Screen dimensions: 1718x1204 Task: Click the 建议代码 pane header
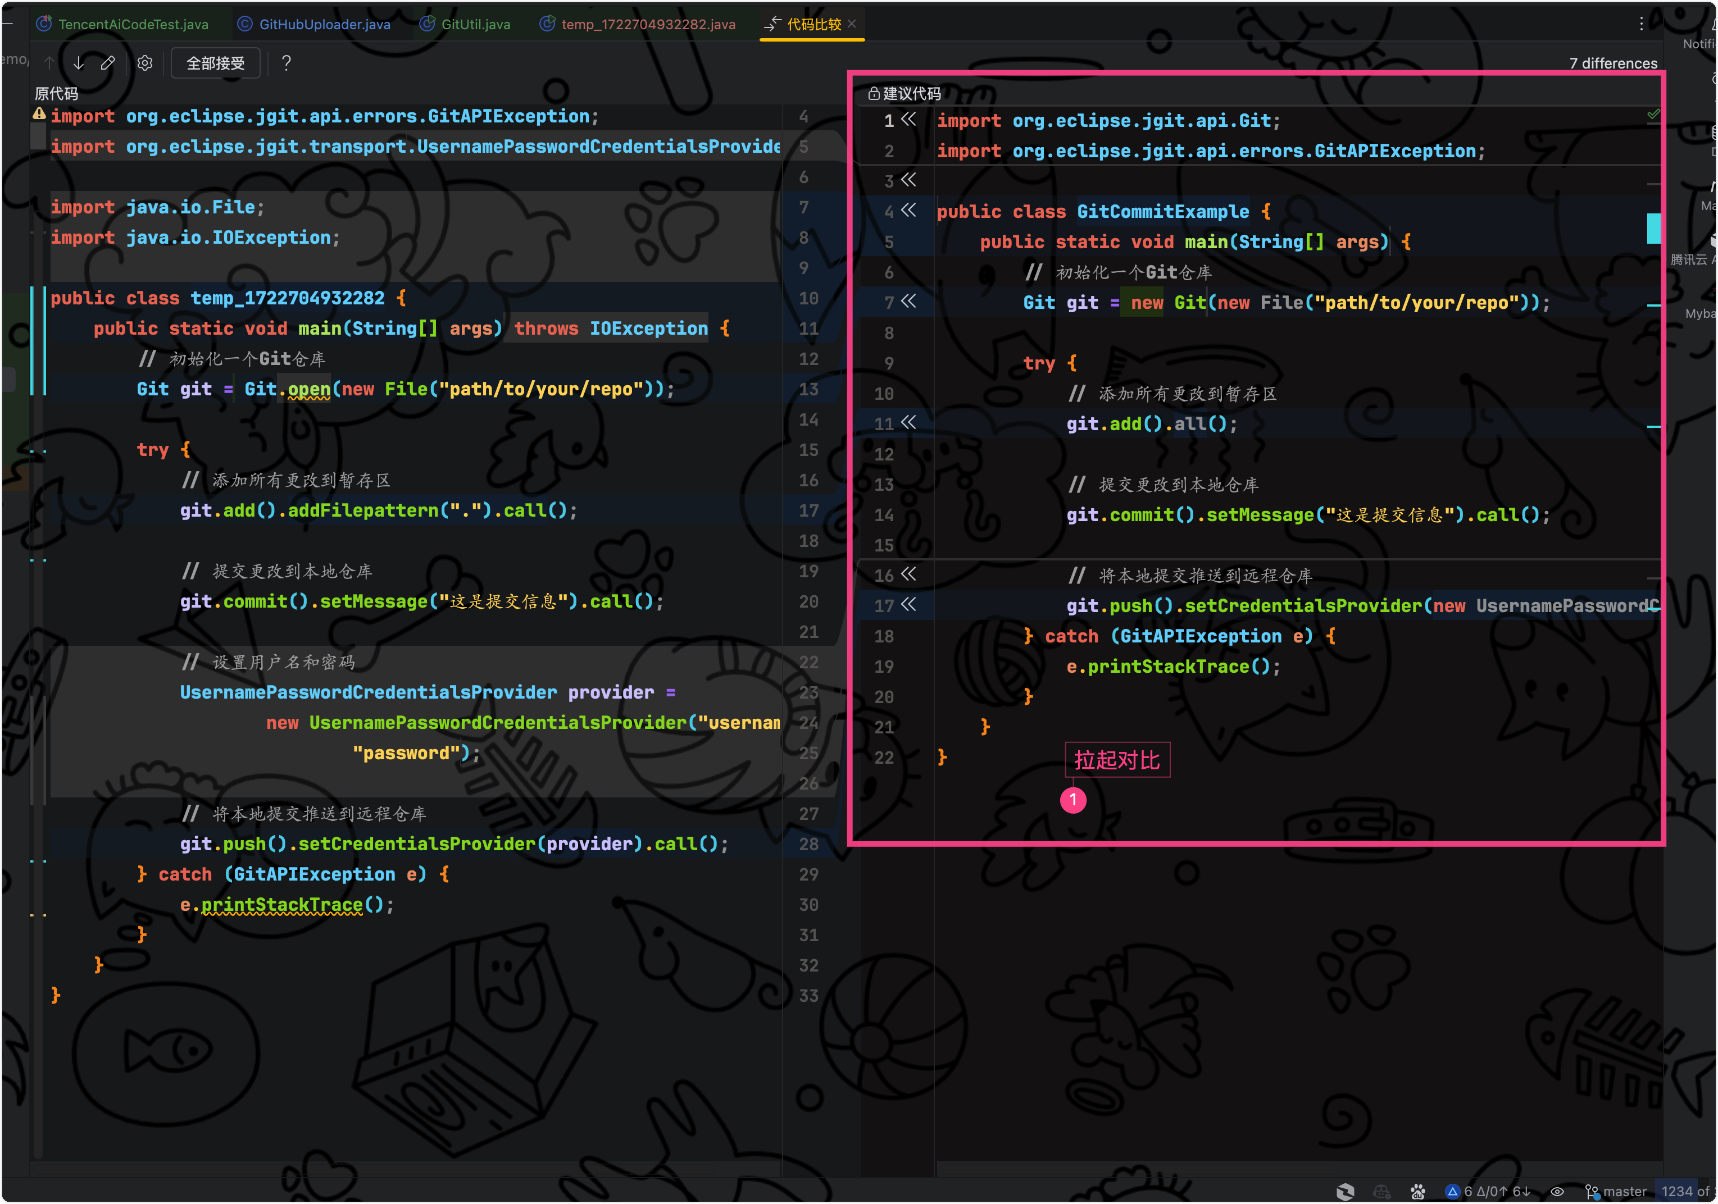click(912, 93)
